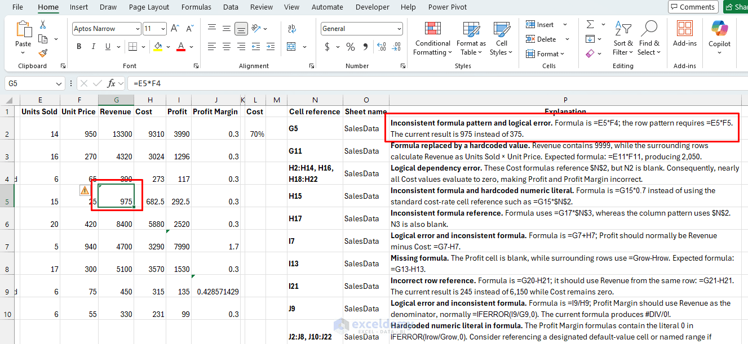This screenshot has height=344, width=748.
Task: Click the Name Box showing G5
Action: [34, 83]
